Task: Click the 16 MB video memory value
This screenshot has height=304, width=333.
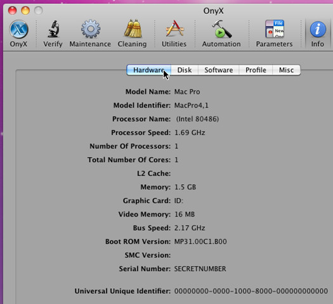Action: click(185, 214)
